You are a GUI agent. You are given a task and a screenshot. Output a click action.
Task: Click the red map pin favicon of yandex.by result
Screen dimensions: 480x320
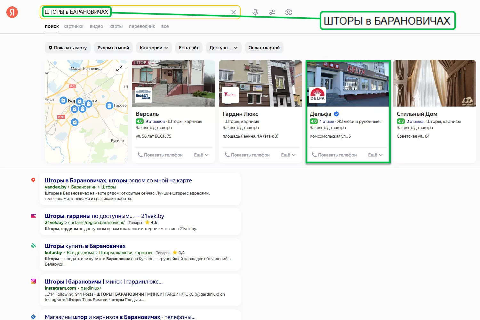[x=33, y=180]
